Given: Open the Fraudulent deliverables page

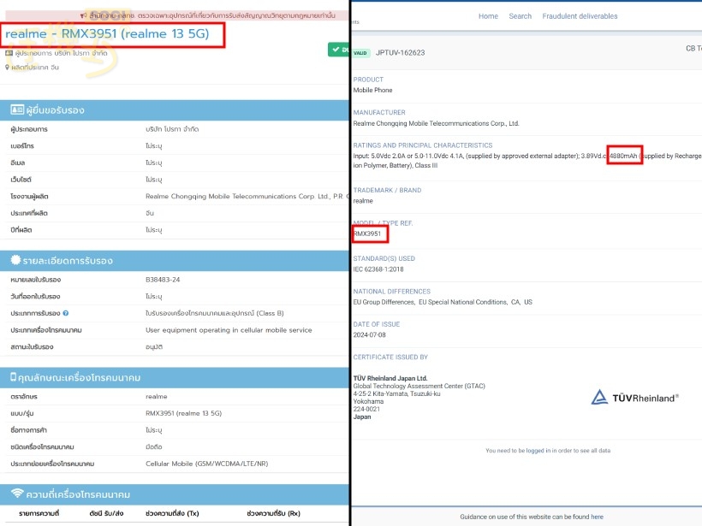Looking at the screenshot, I should 578,16.
